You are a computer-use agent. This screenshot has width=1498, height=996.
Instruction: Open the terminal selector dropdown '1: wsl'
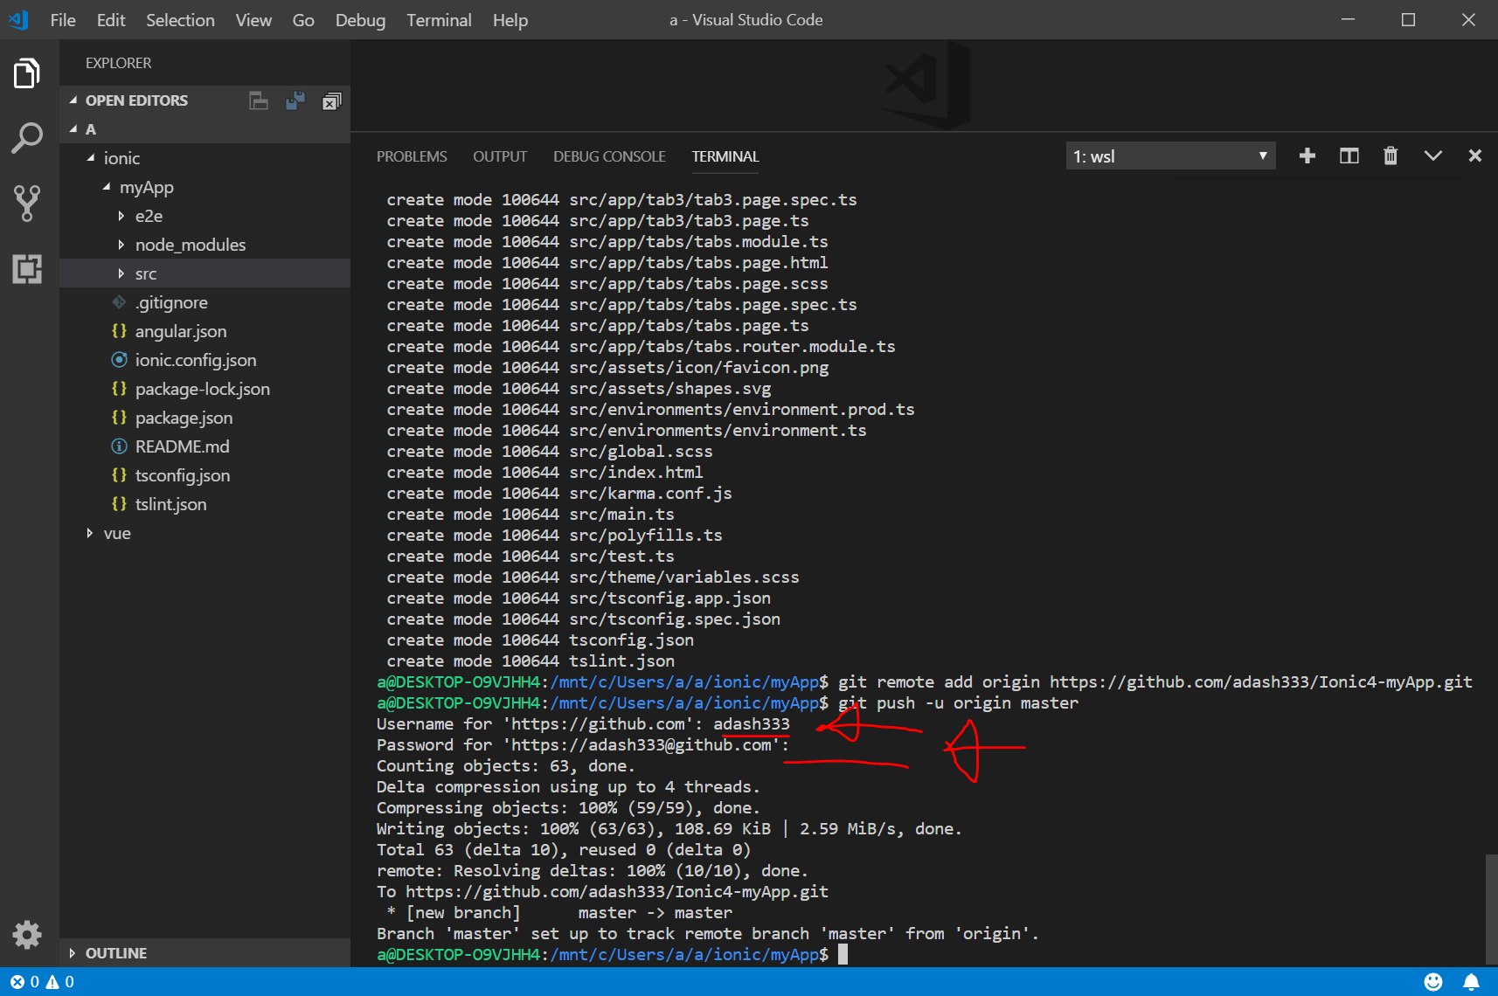pos(1170,156)
